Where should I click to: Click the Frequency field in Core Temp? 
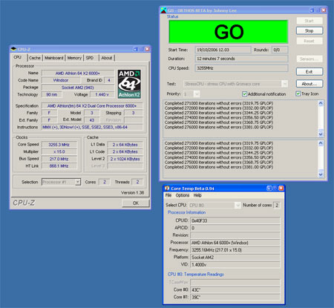pos(235,250)
